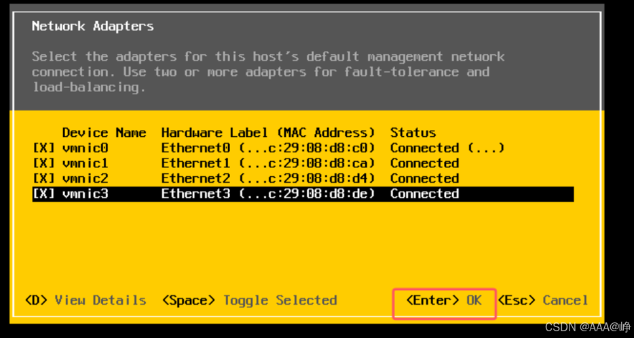Click Space Toggle Selected option
634x338 pixels.
[249, 301]
